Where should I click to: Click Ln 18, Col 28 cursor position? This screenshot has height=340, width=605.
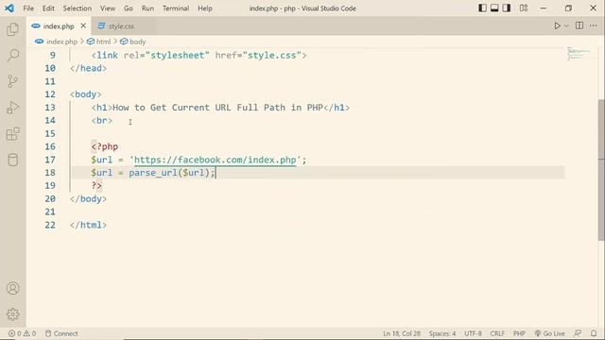coord(401,333)
